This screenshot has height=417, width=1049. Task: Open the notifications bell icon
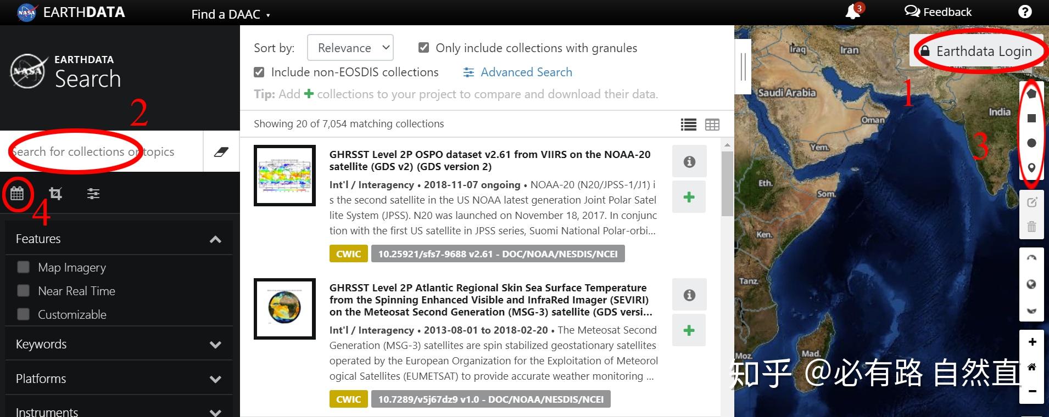(x=852, y=12)
